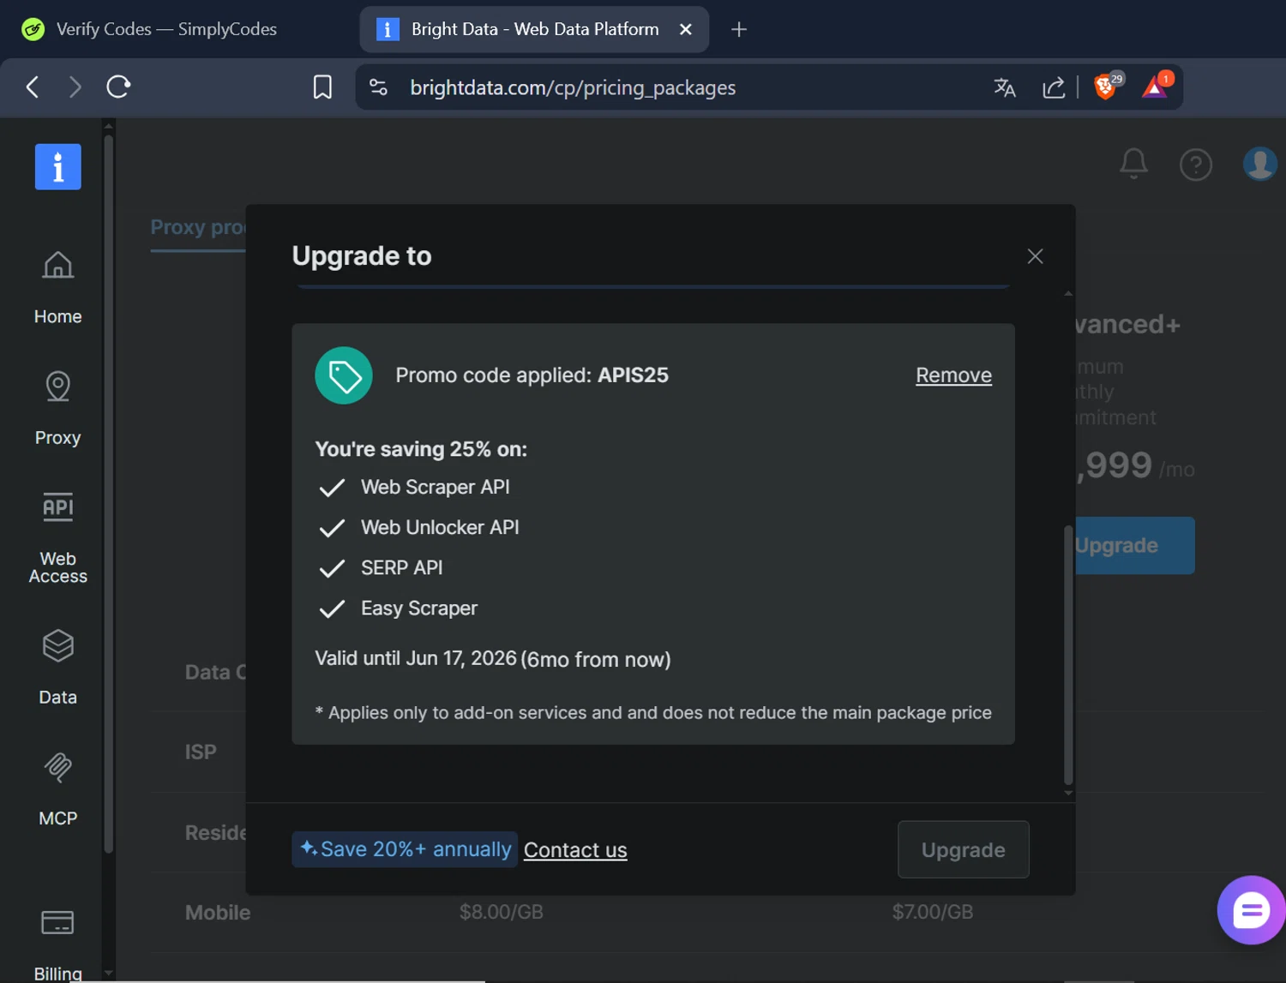Close the Bright Data tab

[x=686, y=29]
